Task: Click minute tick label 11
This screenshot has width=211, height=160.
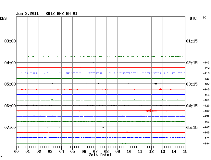Action: (140, 152)
